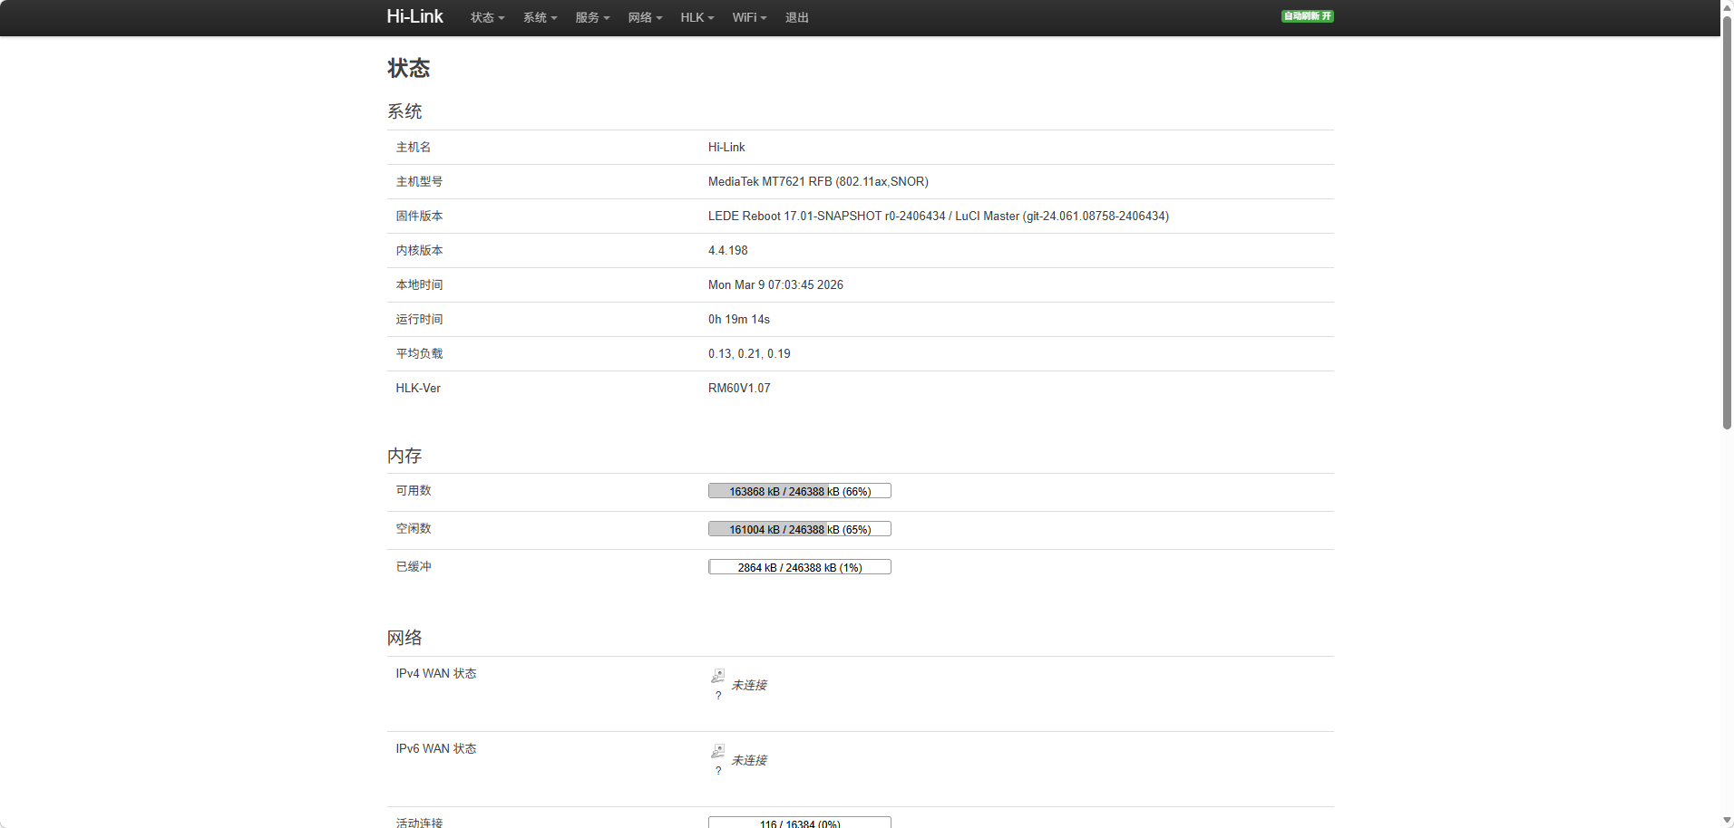Click the scroll up arrow of the page scrollbar
Screen dimensions: 1734x828
(1727, 7)
